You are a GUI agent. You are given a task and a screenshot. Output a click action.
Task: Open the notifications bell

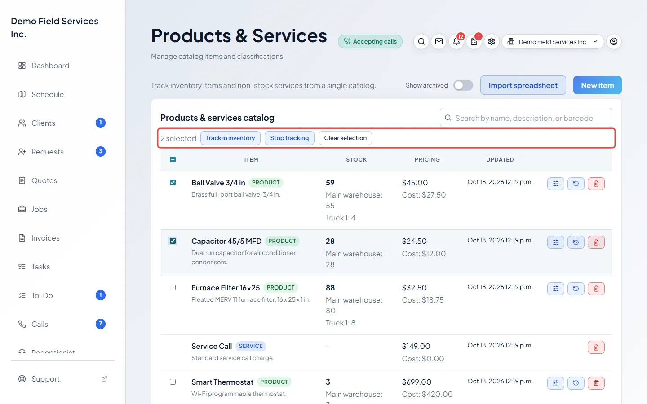pyautogui.click(x=456, y=42)
